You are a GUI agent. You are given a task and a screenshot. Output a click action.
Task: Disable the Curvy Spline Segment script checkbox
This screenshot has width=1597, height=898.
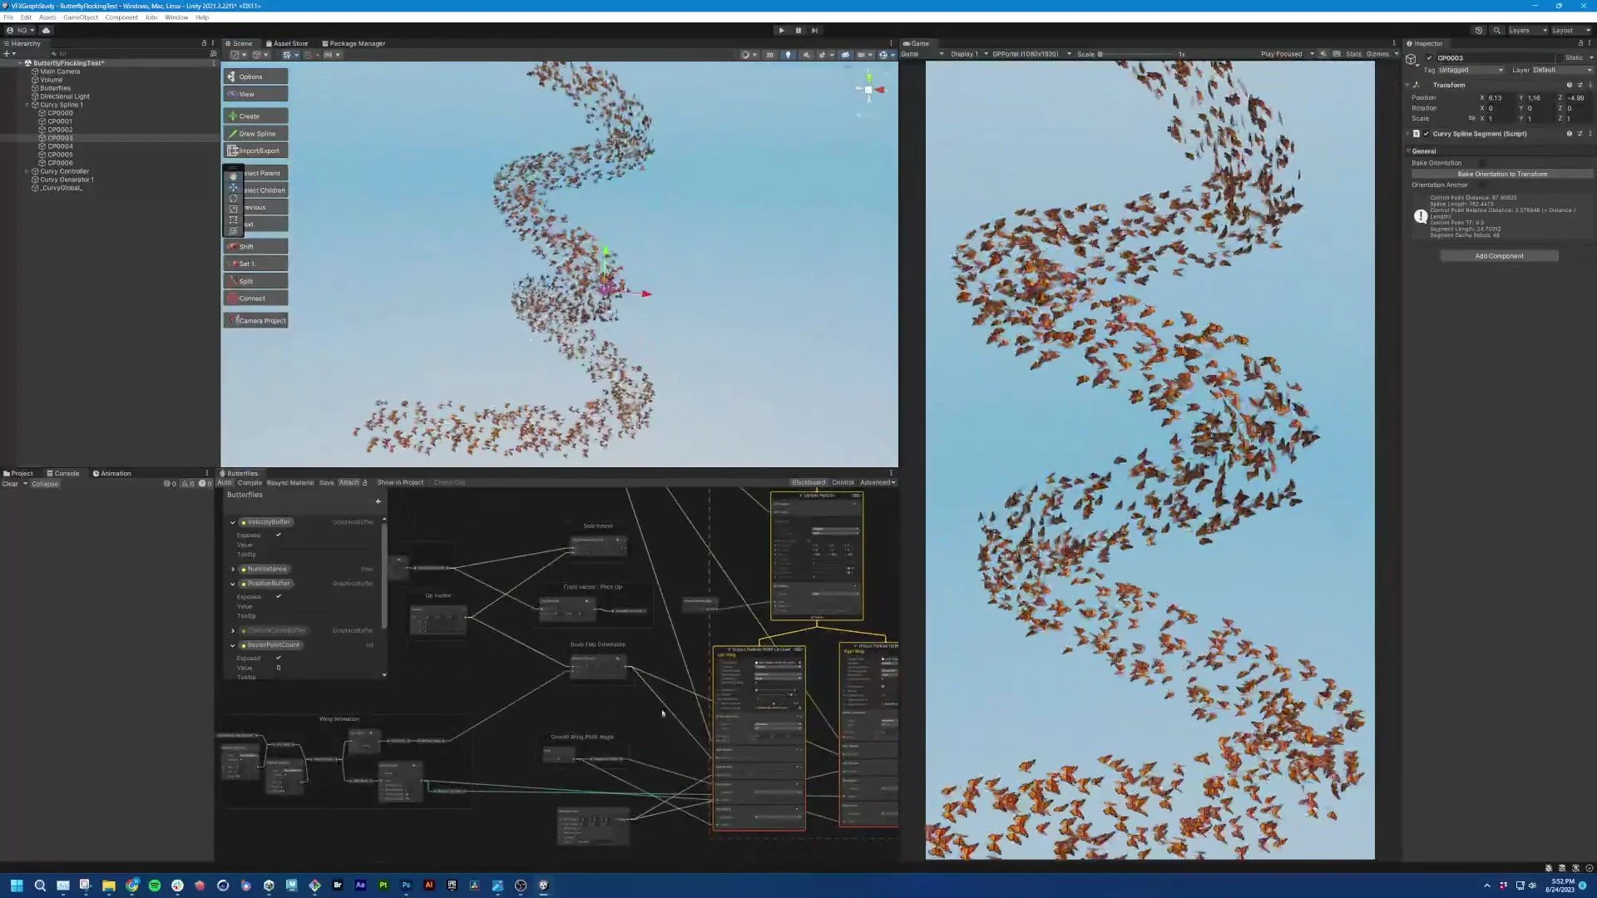[x=1426, y=134]
